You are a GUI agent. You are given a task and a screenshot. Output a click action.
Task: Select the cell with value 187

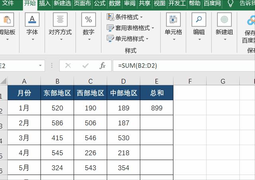(x=124, y=123)
